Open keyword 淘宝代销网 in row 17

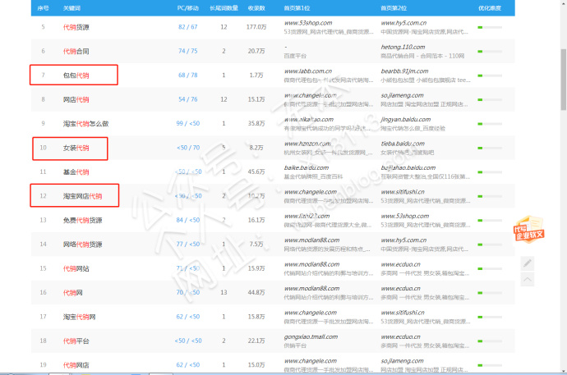coord(79,317)
